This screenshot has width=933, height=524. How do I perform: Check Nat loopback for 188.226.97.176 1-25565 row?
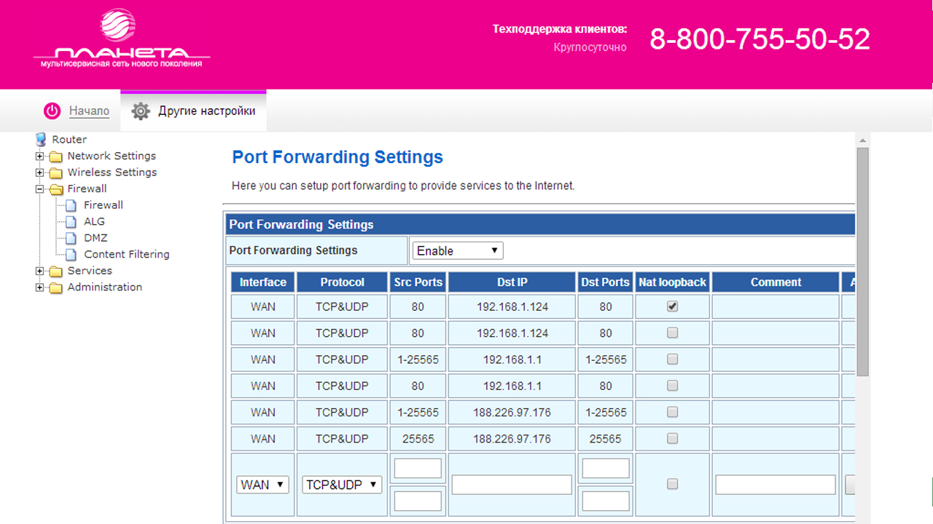tap(672, 412)
